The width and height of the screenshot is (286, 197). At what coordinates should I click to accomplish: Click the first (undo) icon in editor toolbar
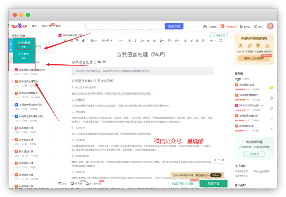(x=66, y=41)
